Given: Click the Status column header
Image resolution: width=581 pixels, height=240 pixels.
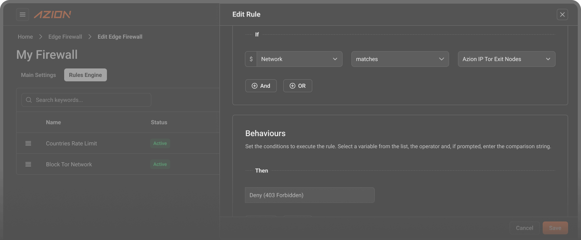Looking at the screenshot, I should click(159, 122).
